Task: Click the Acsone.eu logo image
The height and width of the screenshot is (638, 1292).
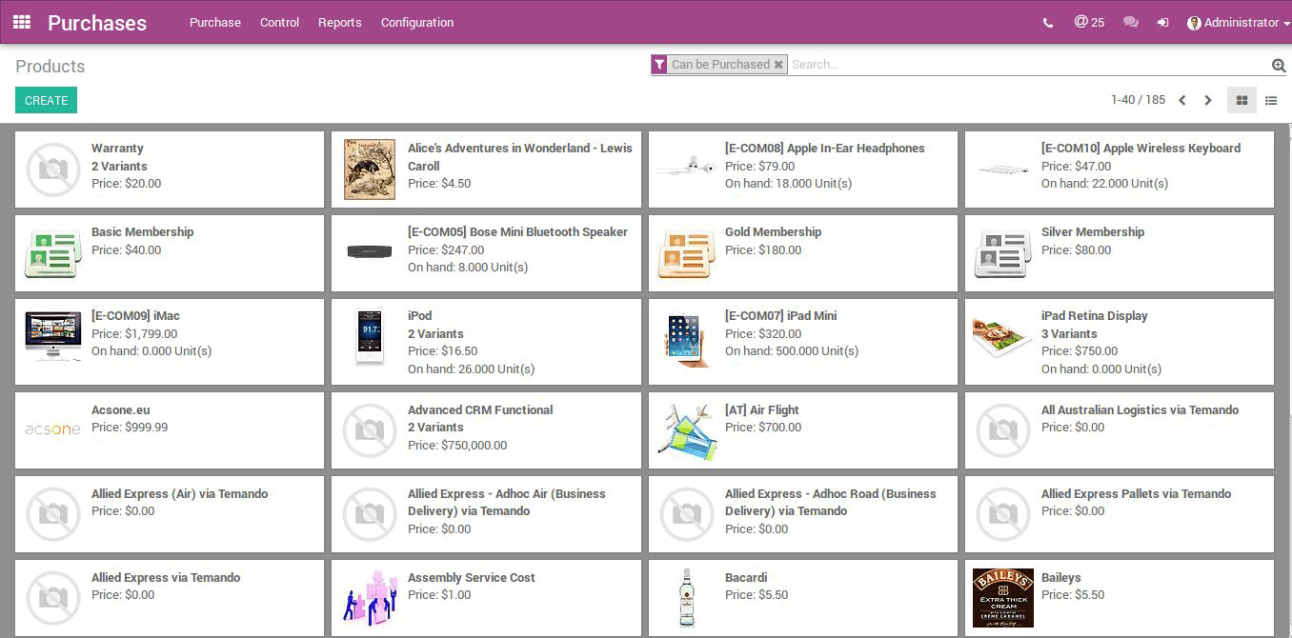Action: click(53, 429)
